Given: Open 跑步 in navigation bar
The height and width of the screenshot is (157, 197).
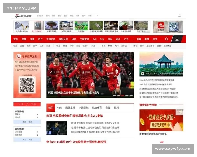Looking at the screenshot, I should pyautogui.click(x=118, y=39).
